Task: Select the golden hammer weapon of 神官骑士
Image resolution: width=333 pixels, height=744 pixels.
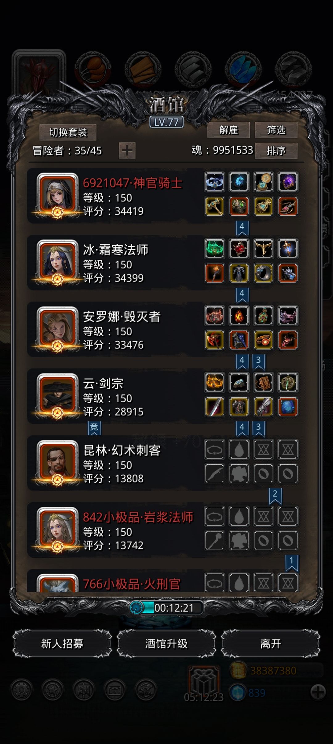Action: pyautogui.click(x=214, y=206)
